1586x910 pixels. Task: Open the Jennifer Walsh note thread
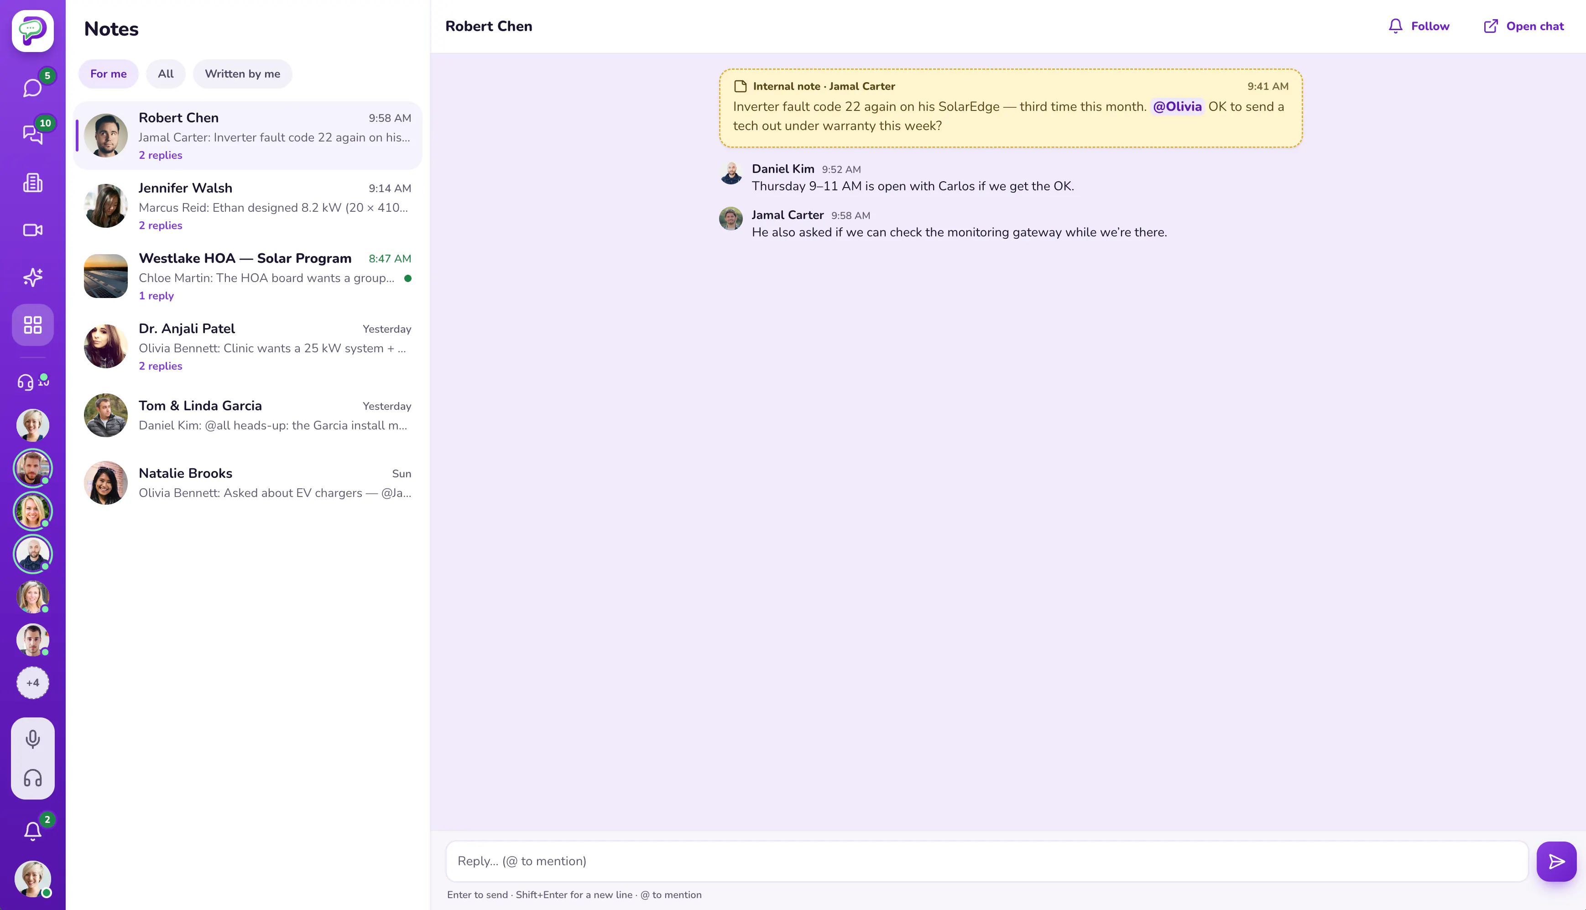tap(248, 206)
